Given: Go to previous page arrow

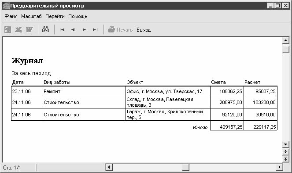Looking at the screenshot, I should tap(73, 30).
